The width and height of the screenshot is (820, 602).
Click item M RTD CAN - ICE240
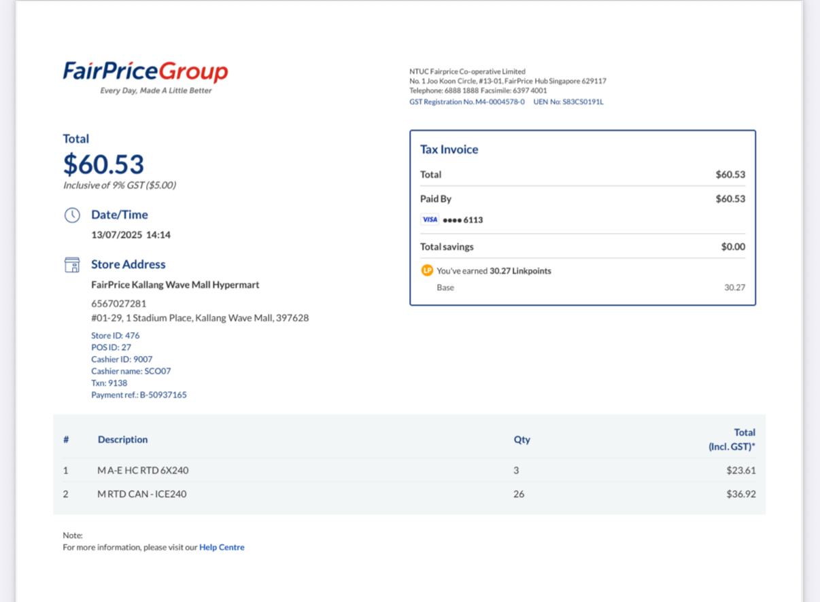[x=142, y=494]
